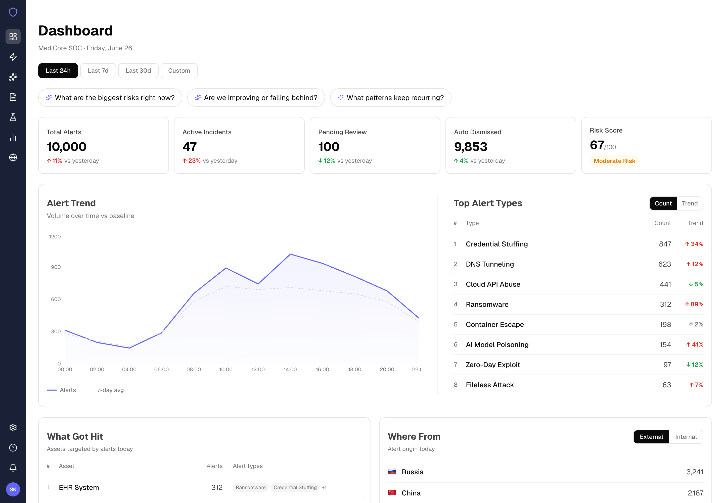Click the Alerts column header in What Got Hit
Viewport: 724px width, 503px height.
click(x=214, y=466)
